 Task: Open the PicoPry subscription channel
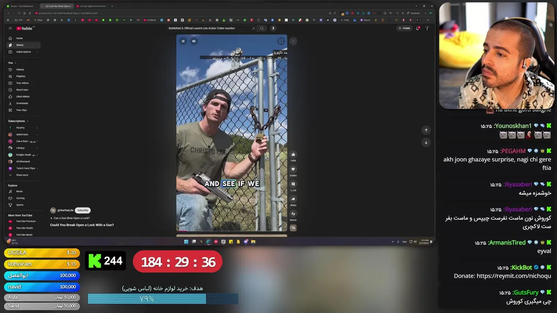24,128
